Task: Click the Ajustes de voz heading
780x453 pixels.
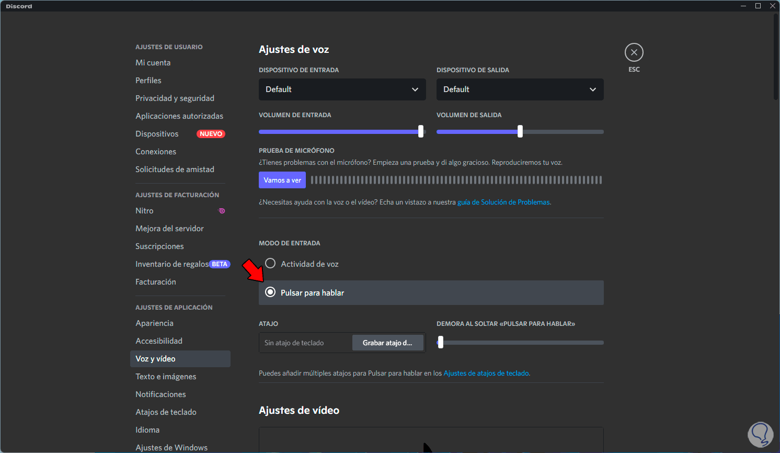Action: pyautogui.click(x=294, y=50)
